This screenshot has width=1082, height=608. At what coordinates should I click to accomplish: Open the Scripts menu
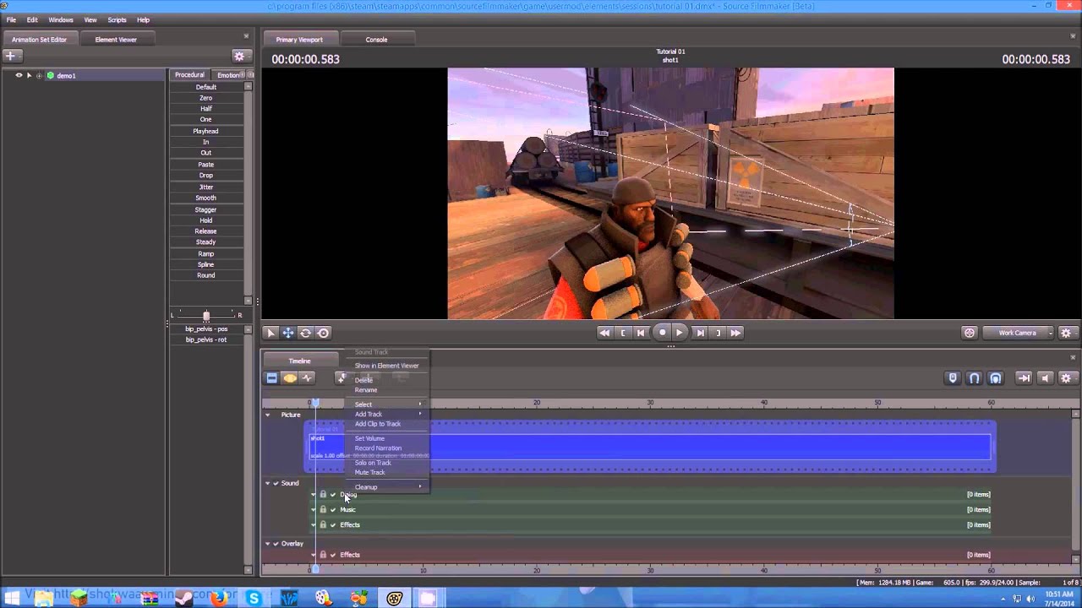pos(117,19)
